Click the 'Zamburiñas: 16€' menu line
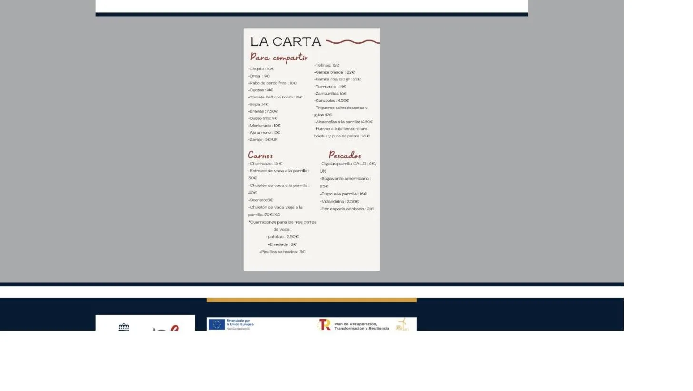This screenshot has height=391, width=693. pos(330,94)
